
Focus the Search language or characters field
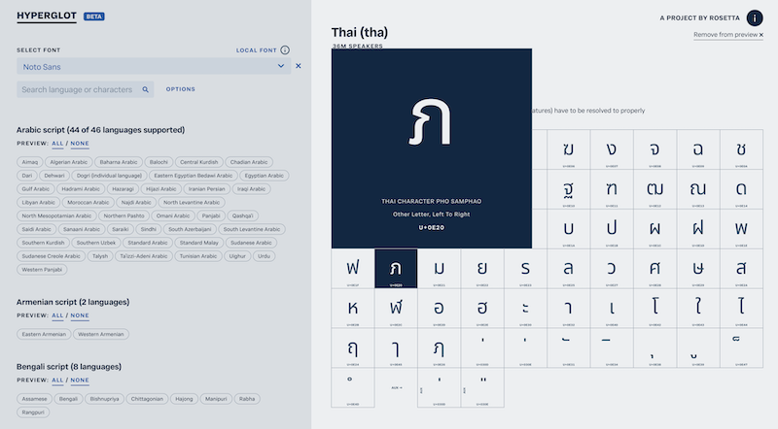[86, 89]
